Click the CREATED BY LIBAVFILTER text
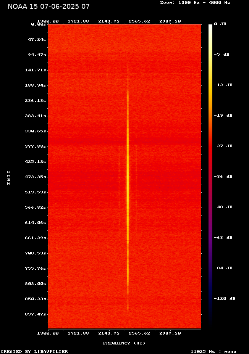 [34, 351]
